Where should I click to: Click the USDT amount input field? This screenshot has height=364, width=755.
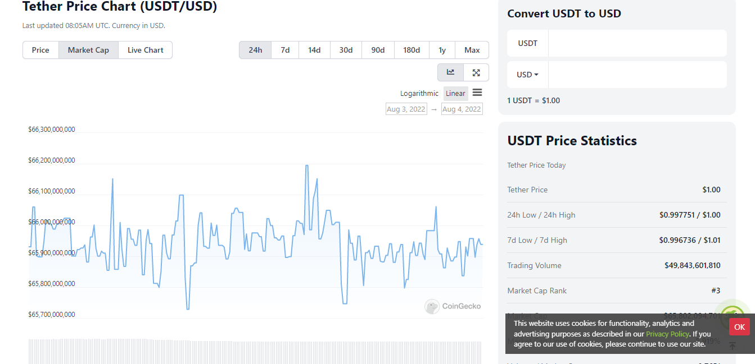point(638,43)
